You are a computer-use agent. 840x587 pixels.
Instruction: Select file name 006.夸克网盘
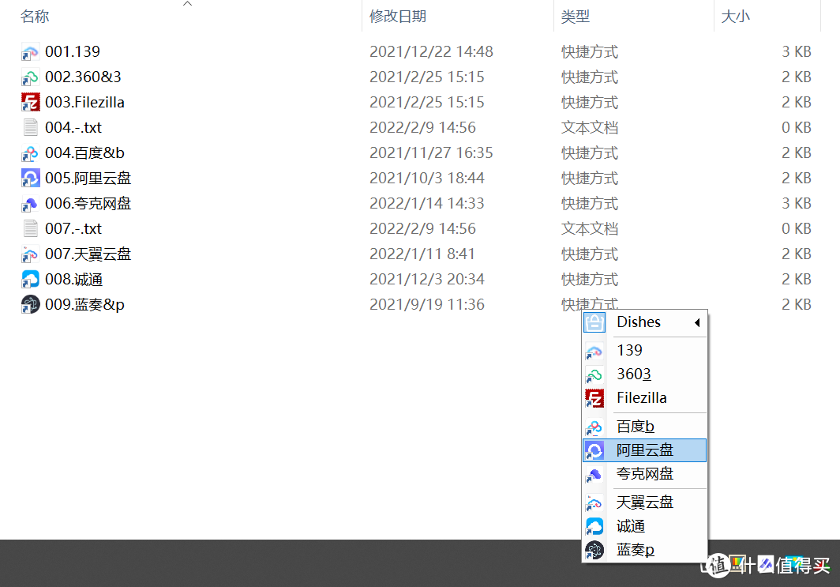(88, 203)
